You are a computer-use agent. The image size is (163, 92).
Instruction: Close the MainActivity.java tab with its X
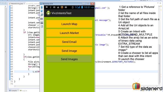(x=24, y=4)
